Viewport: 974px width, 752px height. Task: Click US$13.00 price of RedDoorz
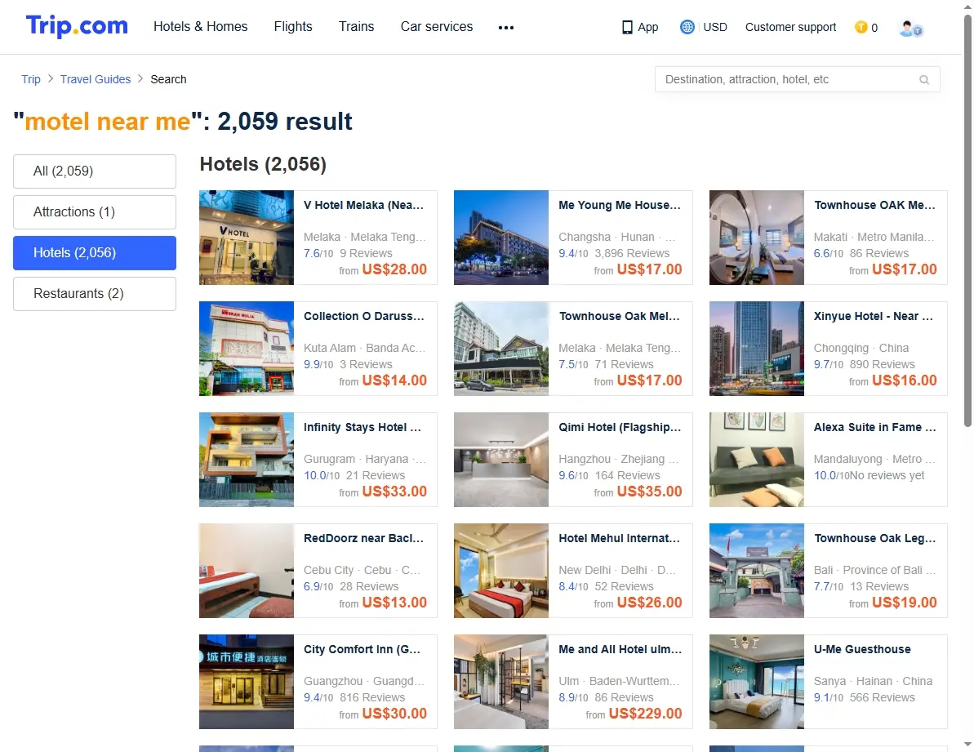coord(394,603)
